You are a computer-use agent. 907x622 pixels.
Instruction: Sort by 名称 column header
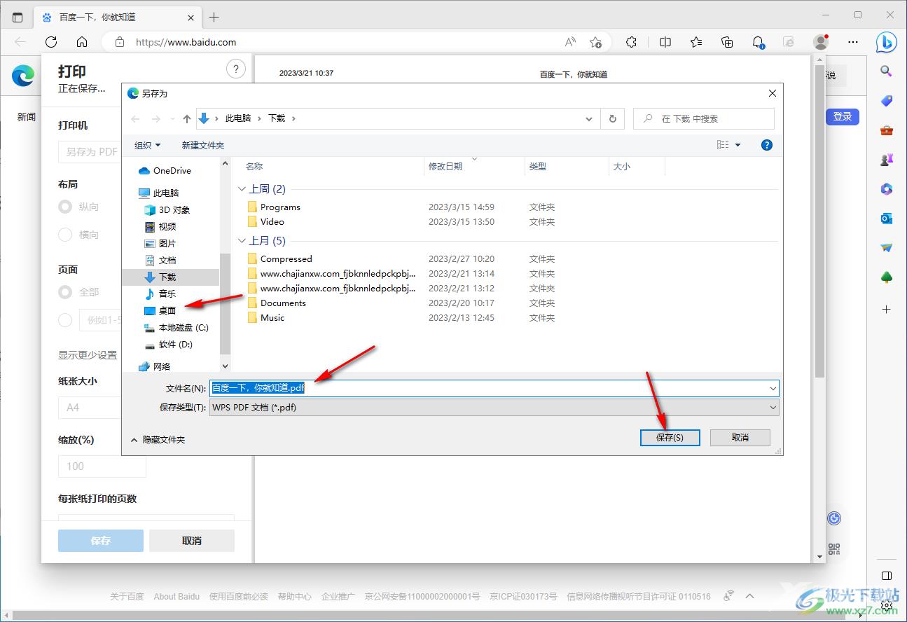[254, 166]
